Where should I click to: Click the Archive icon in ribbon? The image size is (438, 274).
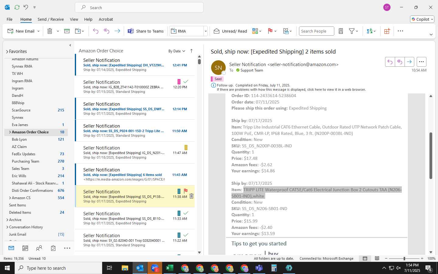pos(67,31)
